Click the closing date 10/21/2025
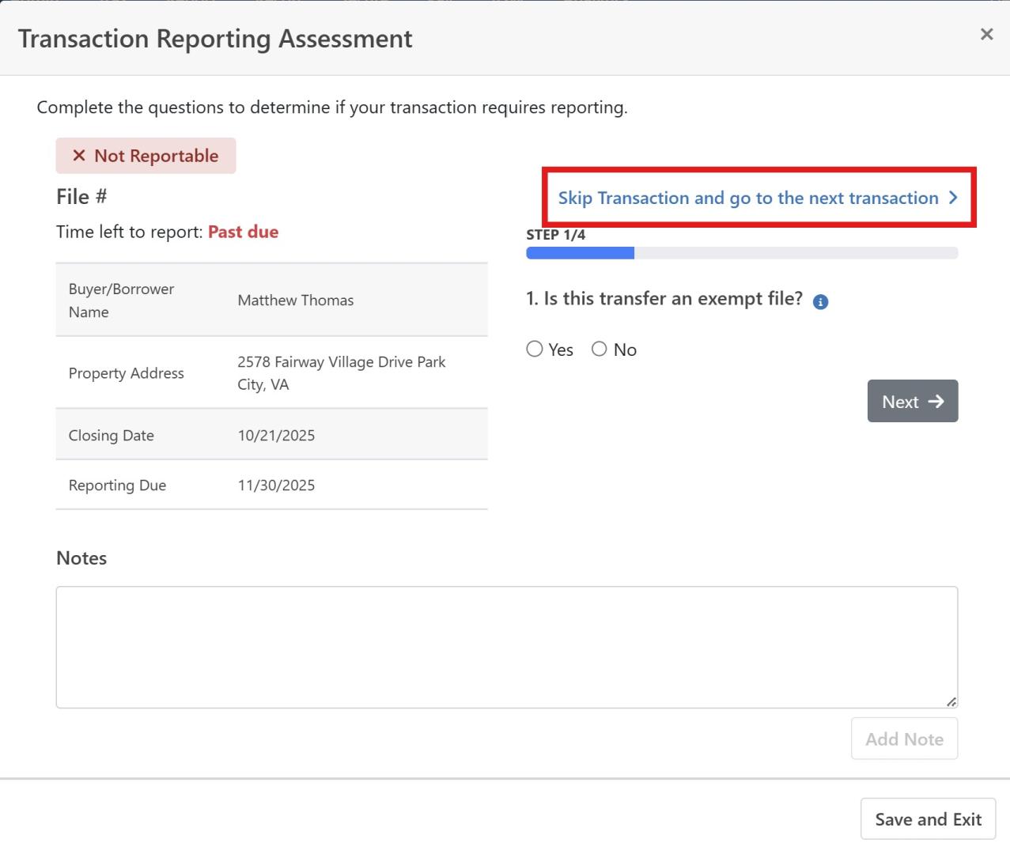 tap(276, 435)
